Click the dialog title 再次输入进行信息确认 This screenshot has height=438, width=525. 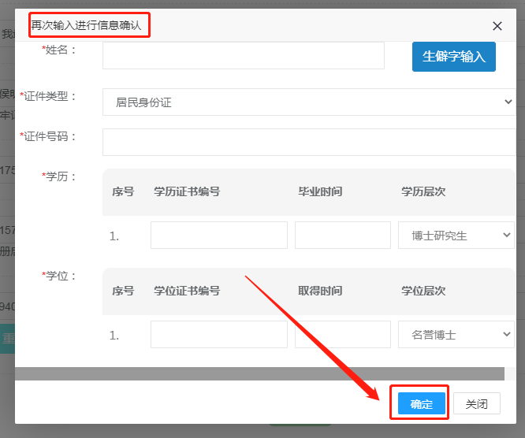(x=86, y=26)
